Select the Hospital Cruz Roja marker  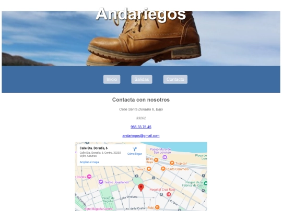click(x=169, y=194)
